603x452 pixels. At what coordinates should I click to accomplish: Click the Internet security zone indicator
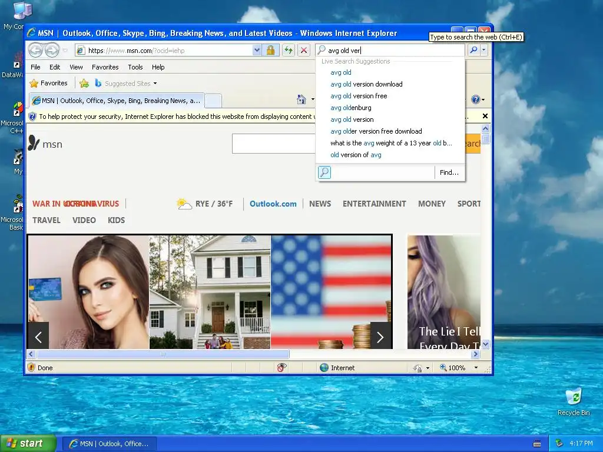[x=337, y=368]
